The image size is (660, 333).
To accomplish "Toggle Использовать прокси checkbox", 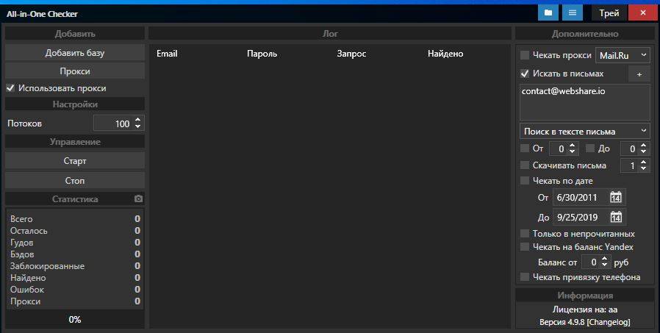I will coord(10,88).
